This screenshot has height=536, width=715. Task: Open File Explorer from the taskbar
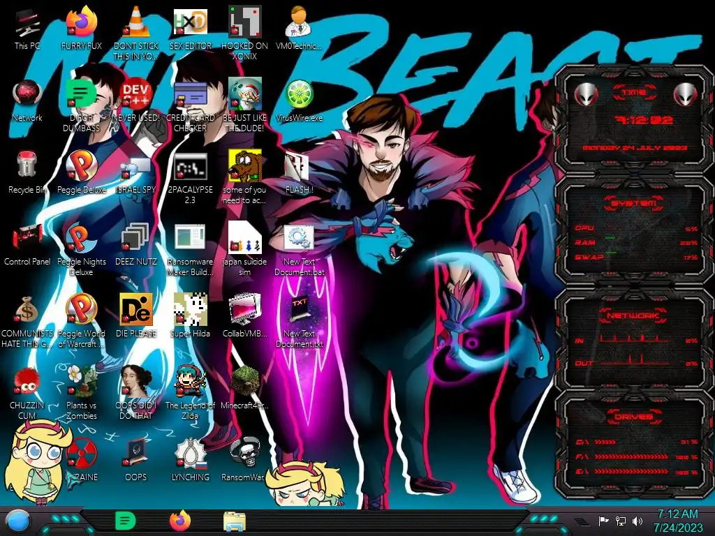tap(235, 521)
